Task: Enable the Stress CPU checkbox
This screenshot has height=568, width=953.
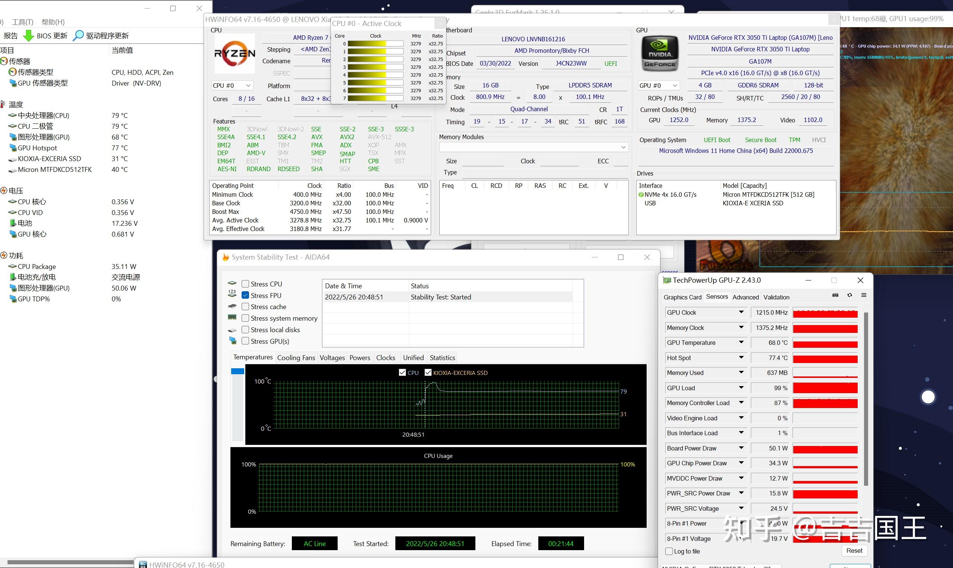Action: click(246, 284)
